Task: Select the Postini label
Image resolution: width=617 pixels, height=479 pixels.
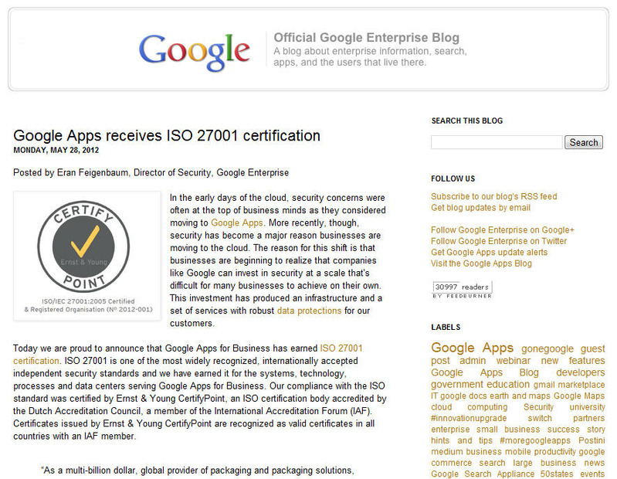Action: tap(592, 440)
